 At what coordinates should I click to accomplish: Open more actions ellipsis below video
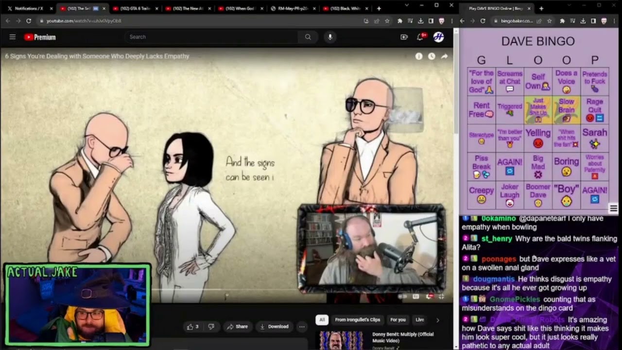[x=302, y=327]
